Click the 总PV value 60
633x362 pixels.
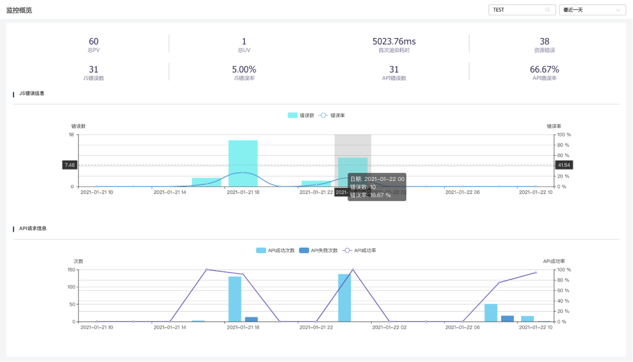point(94,41)
